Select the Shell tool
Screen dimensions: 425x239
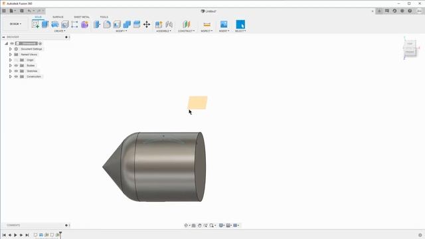coord(117,25)
